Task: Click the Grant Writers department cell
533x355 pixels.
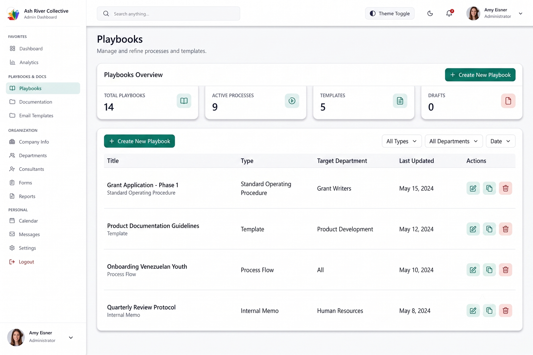Action: point(334,188)
